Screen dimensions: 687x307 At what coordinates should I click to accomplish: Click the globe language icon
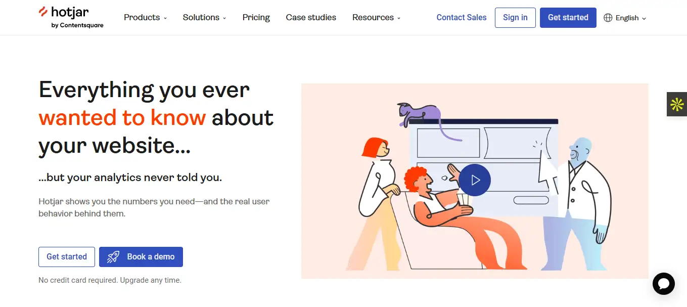(x=608, y=18)
